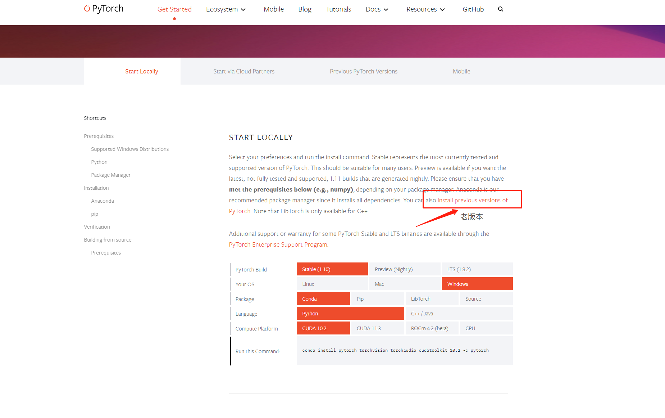This screenshot has width=665, height=418.
Task: Choose Mac as your OS
Action: (x=405, y=284)
